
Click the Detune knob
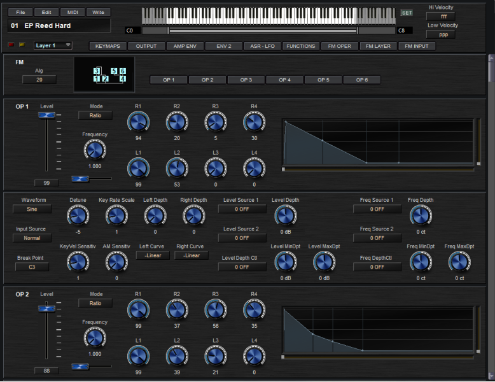[78, 216]
